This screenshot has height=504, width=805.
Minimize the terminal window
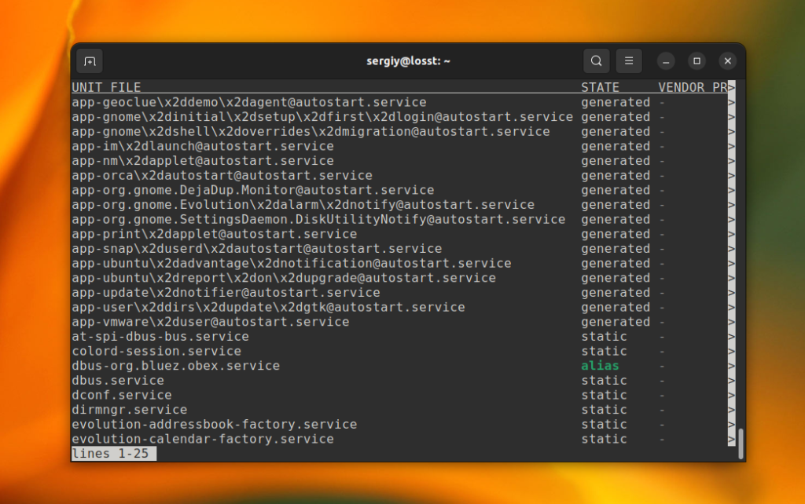(x=666, y=61)
